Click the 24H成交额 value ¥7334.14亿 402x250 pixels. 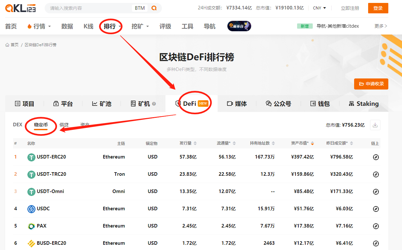[239, 8]
